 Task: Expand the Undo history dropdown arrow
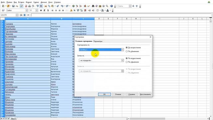click(x=65, y=6)
